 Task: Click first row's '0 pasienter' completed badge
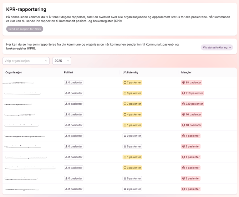coord(74,82)
